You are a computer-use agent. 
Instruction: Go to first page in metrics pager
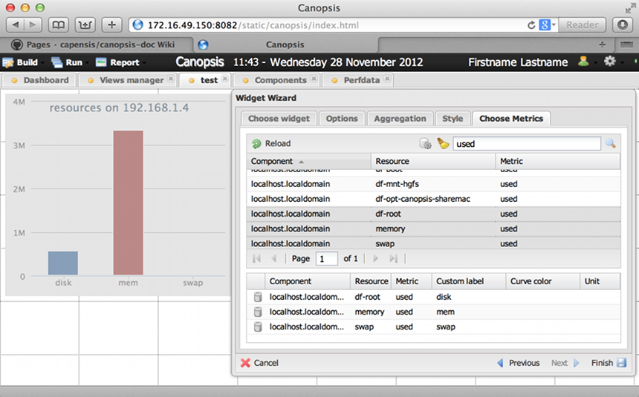[257, 258]
